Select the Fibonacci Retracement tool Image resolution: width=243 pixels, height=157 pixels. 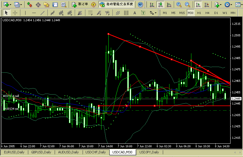(x=90, y=13)
